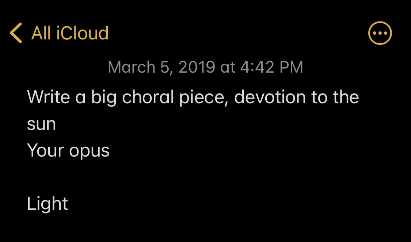Screen dimensions: 411x242
Task: Open the circled ellipsis more-options menu
Action: [380, 33]
